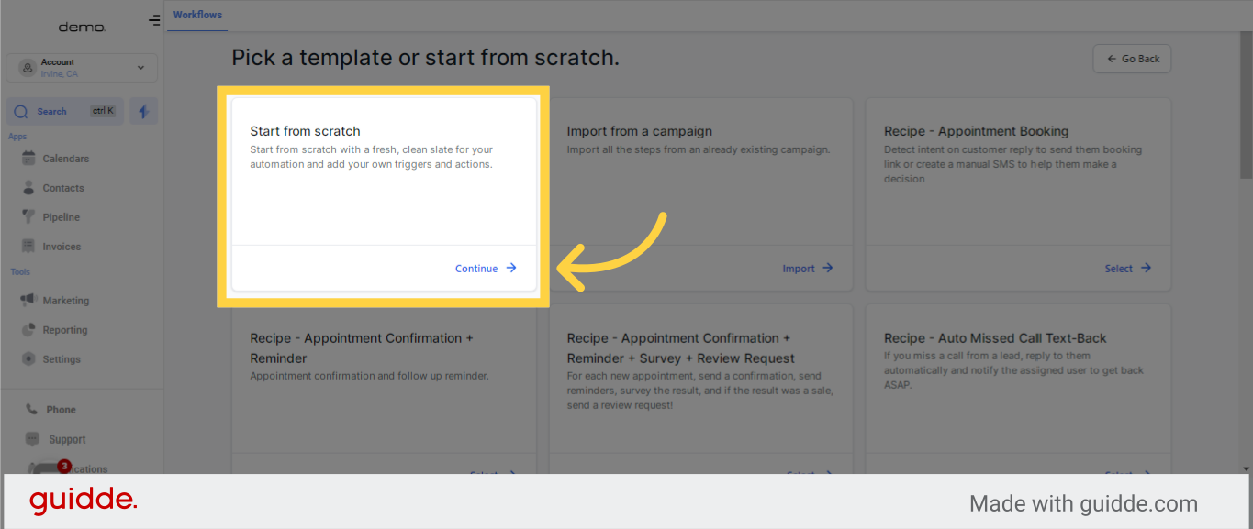The image size is (1253, 529).
Task: Open the Phone item
Action: [x=51, y=410]
